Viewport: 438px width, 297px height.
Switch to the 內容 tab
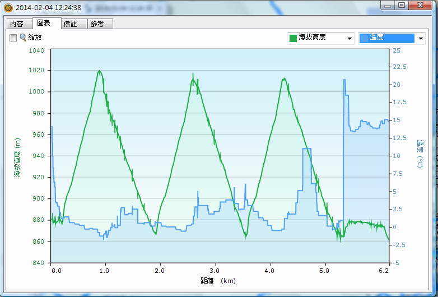point(17,24)
